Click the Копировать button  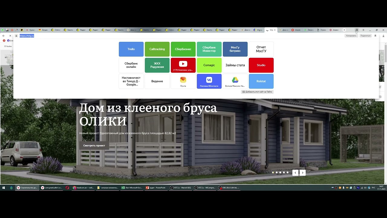coord(351,36)
